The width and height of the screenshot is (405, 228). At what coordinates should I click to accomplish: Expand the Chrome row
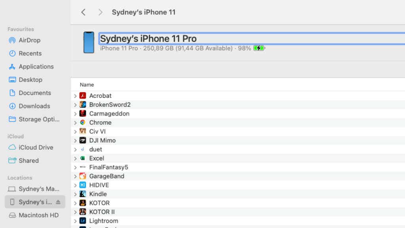click(75, 123)
